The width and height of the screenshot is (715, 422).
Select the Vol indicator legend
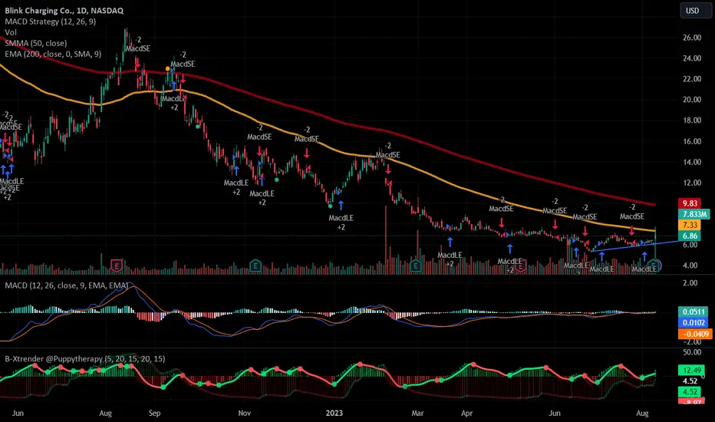(11, 32)
